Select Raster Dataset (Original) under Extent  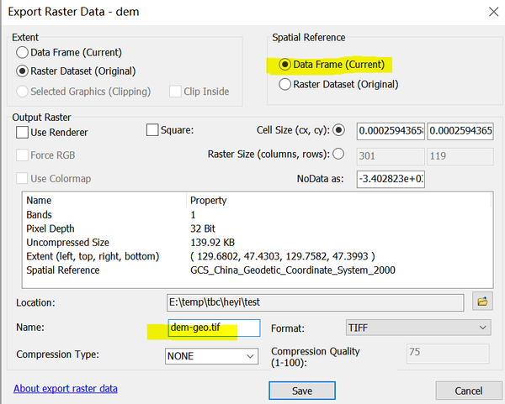(22, 71)
